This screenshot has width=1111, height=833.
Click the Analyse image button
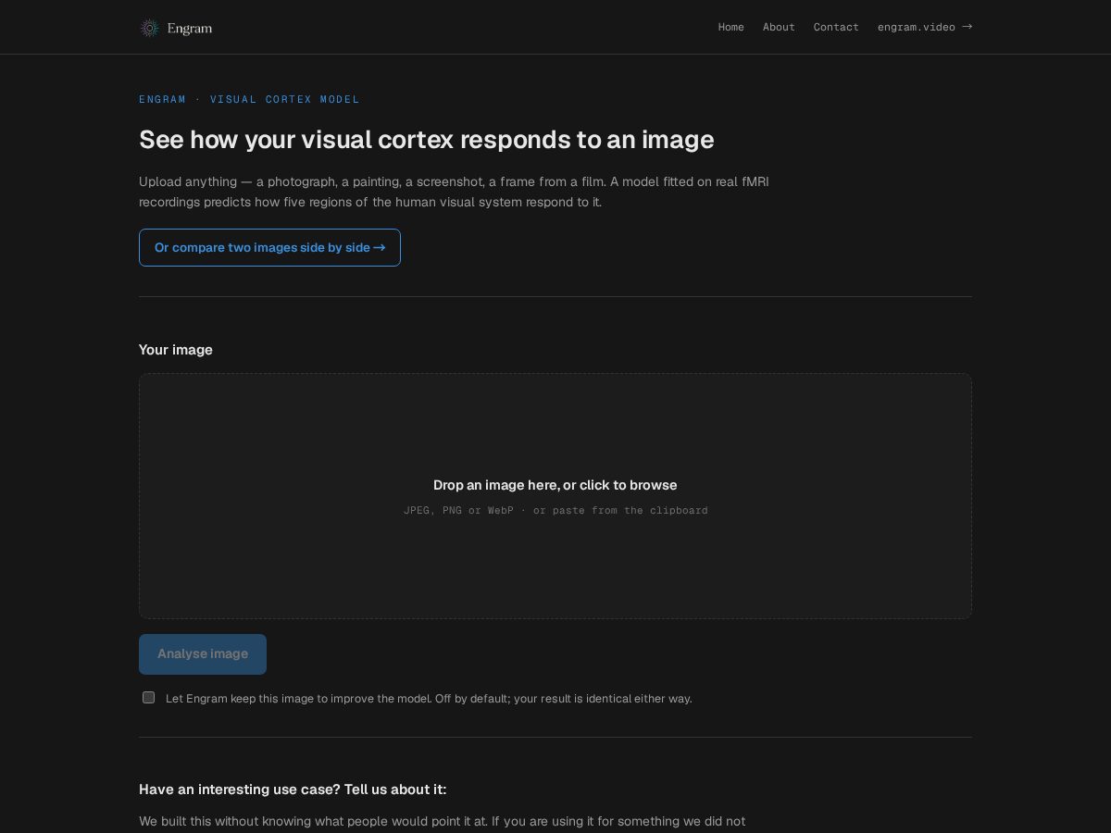coord(203,654)
